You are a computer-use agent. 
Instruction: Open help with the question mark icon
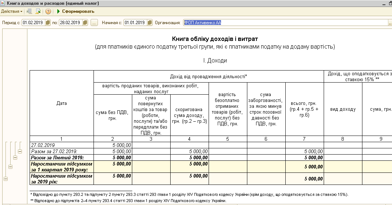[48, 11]
